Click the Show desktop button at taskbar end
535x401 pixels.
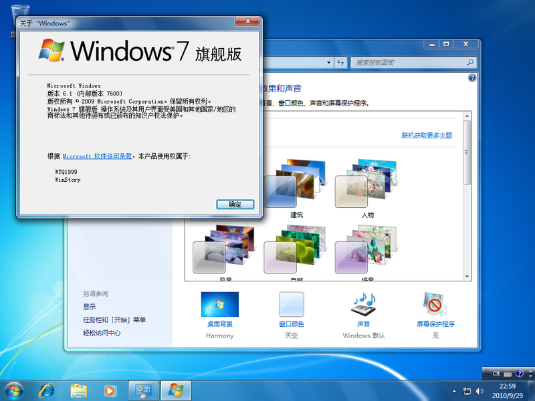click(x=531, y=391)
